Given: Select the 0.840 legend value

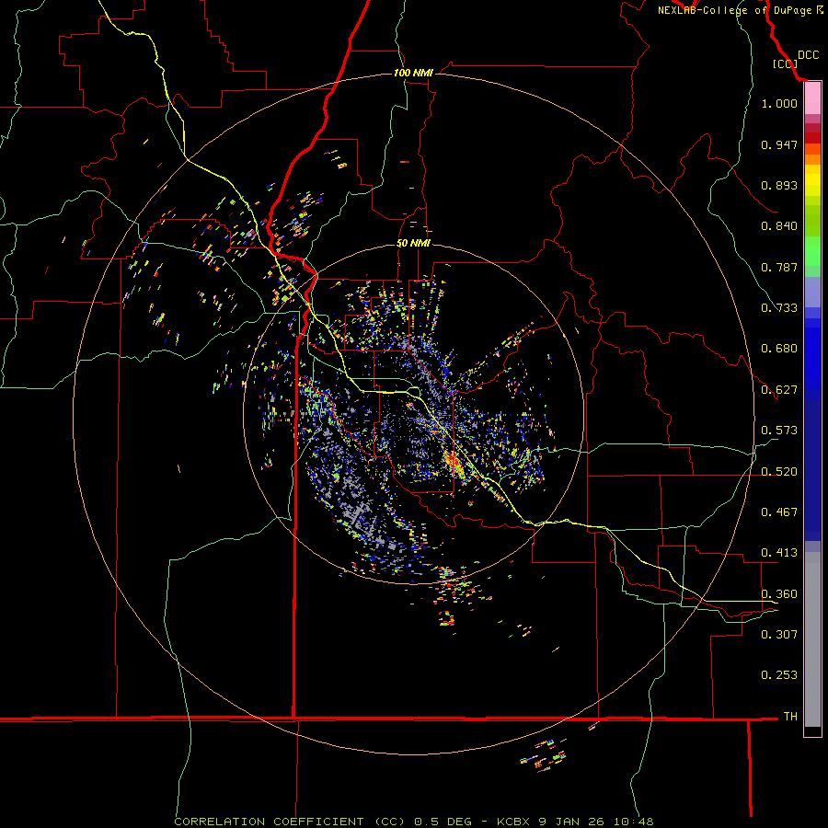Looking at the screenshot, I should (779, 226).
